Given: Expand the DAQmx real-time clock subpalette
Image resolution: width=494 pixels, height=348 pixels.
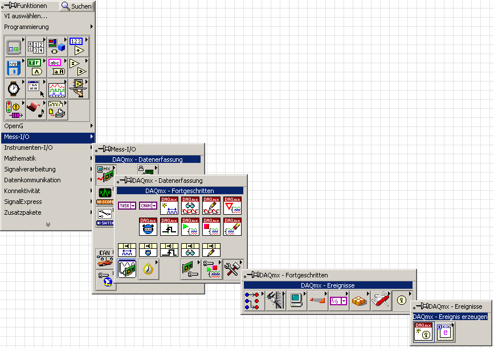Looking at the screenshot, I should tap(148, 269).
